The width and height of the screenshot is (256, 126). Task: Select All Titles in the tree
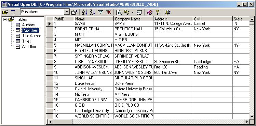29,47
